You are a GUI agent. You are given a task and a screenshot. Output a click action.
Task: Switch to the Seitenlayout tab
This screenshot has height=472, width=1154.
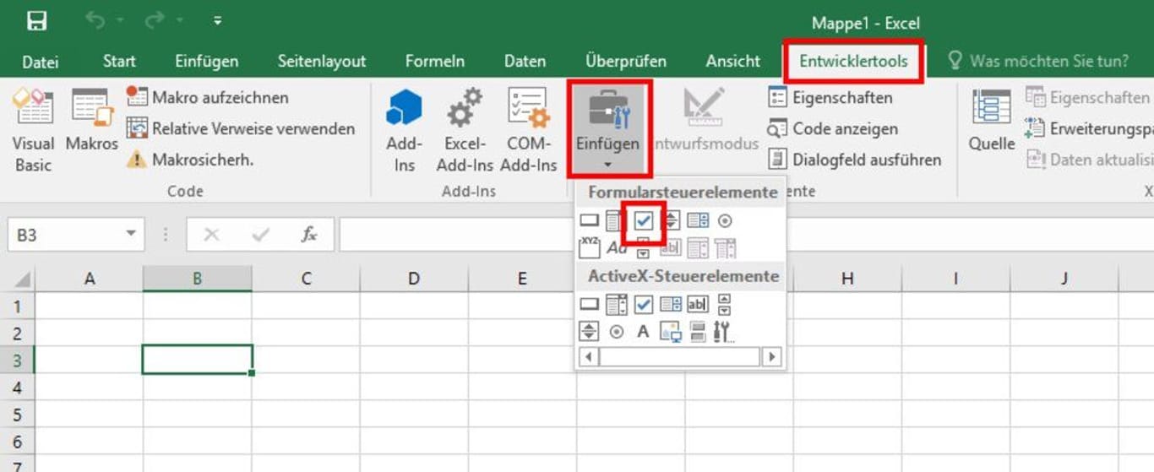coord(322,61)
